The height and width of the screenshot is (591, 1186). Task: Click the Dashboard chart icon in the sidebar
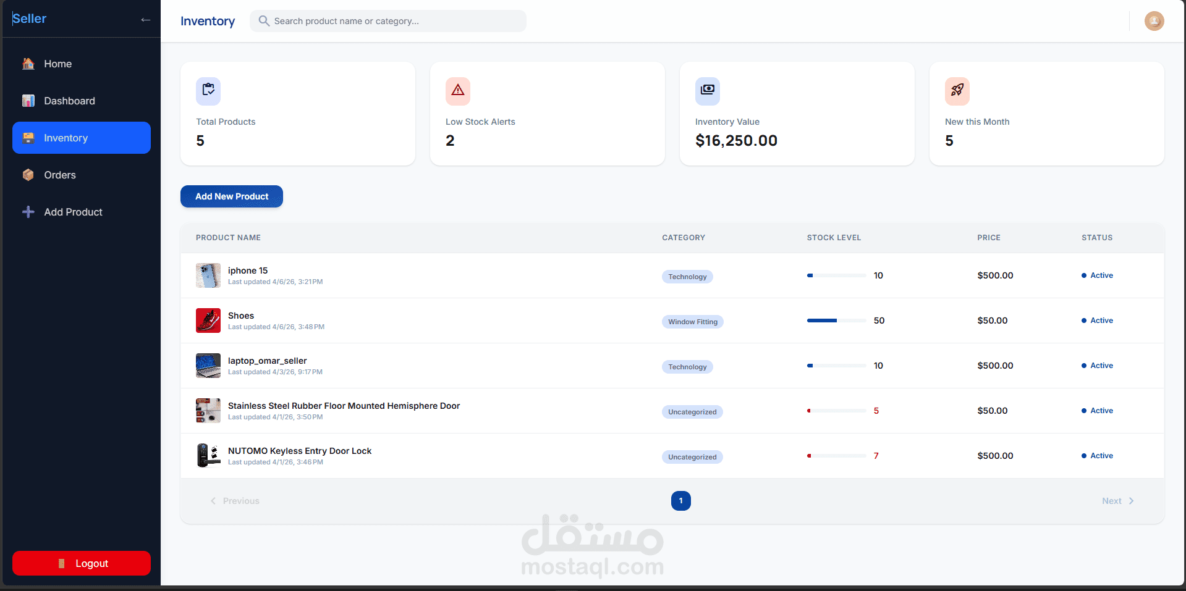pos(28,101)
